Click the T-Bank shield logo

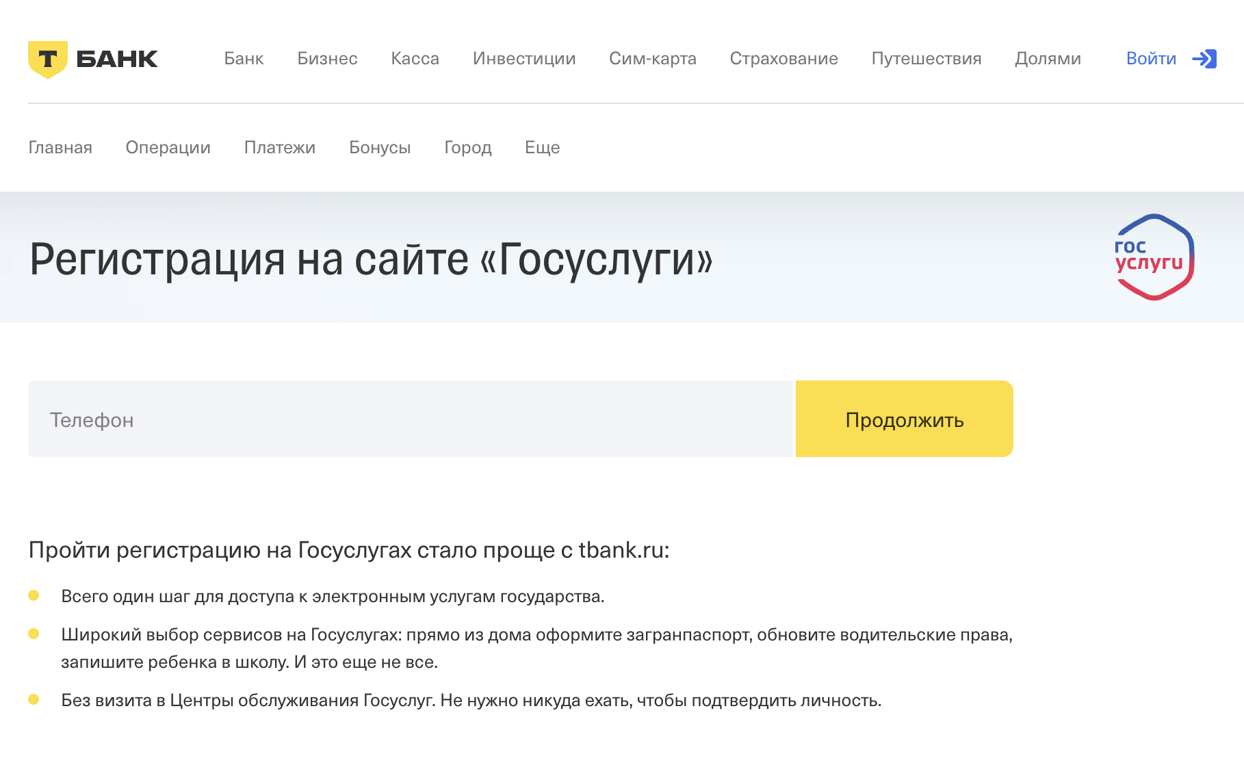coord(47,60)
